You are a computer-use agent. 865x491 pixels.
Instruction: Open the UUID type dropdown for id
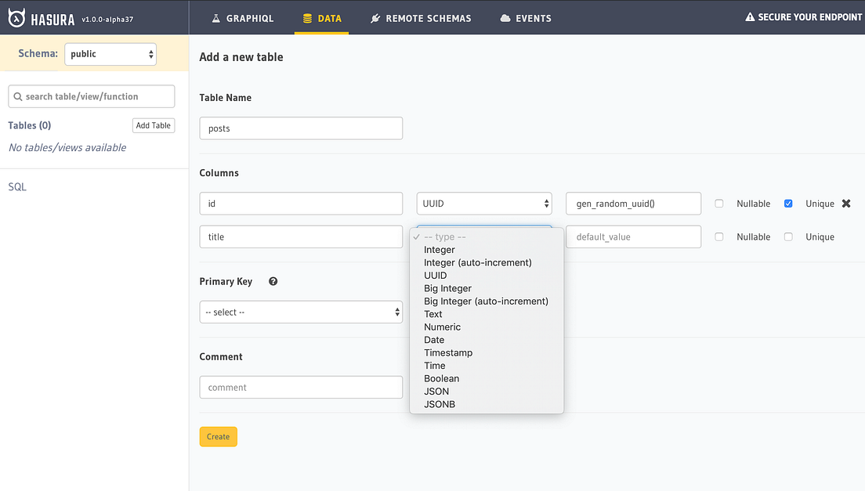(x=483, y=203)
